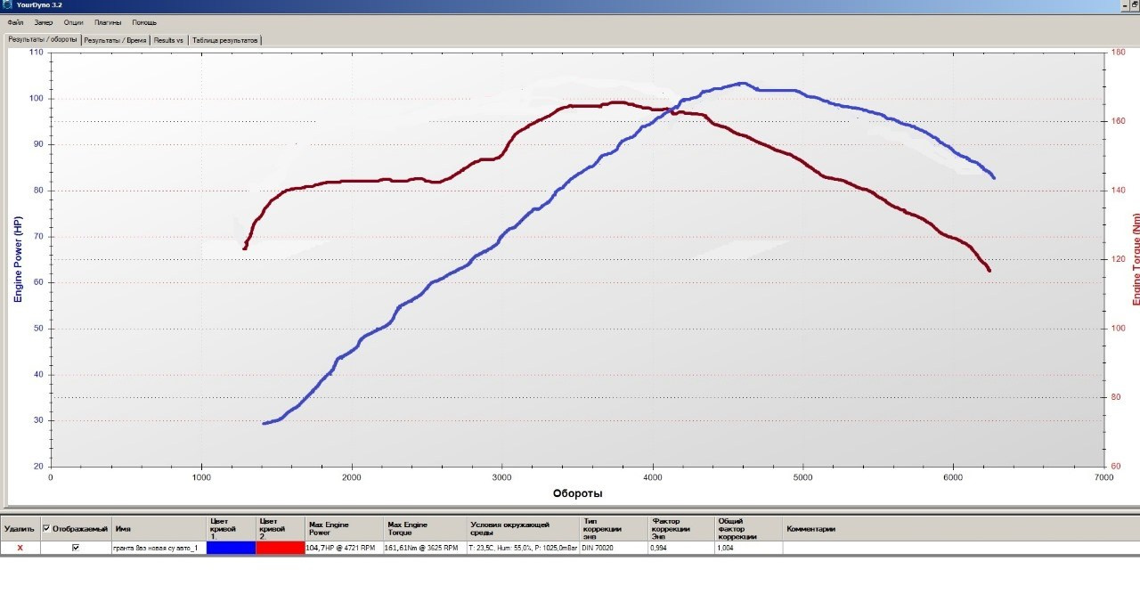Switch to the Результаты / Время tab
The height and width of the screenshot is (602, 1140).
click(115, 40)
